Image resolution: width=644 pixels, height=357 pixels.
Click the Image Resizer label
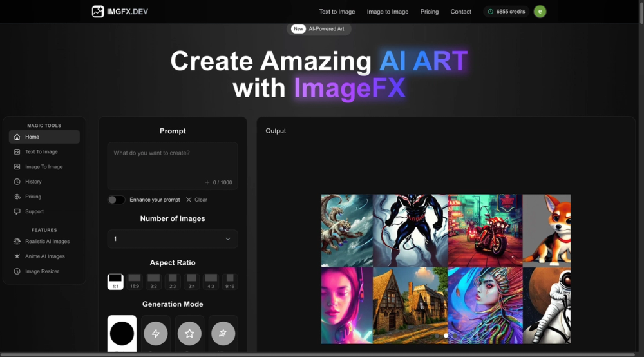coord(42,271)
